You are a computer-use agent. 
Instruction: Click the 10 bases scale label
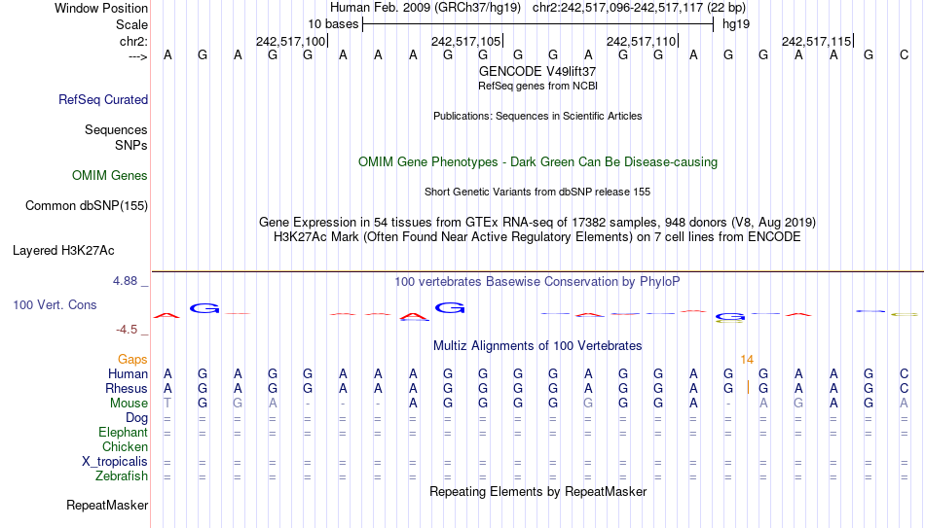(x=333, y=24)
